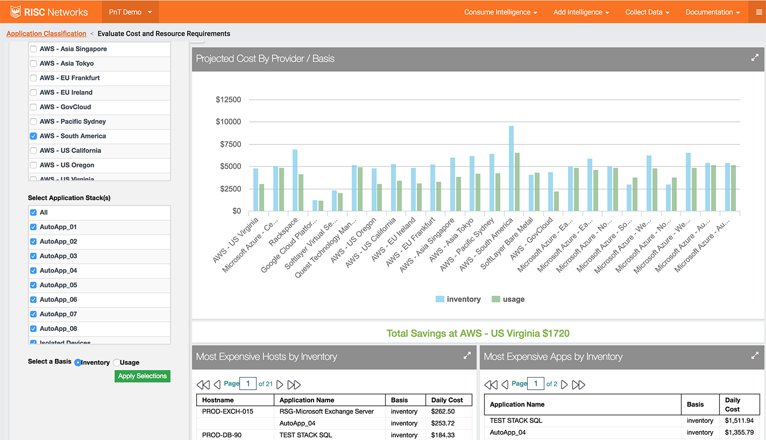This screenshot has height=440, width=766.
Task: Click the RISC Networks logo
Action: point(49,12)
